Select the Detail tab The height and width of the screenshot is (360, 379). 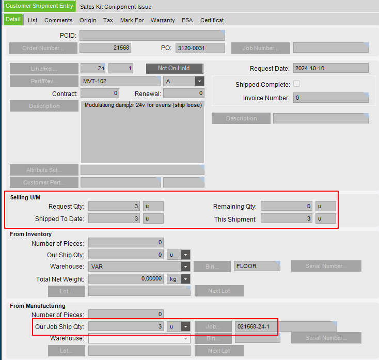click(13, 19)
